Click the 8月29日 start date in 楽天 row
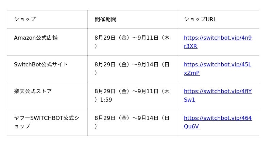 click(x=103, y=91)
